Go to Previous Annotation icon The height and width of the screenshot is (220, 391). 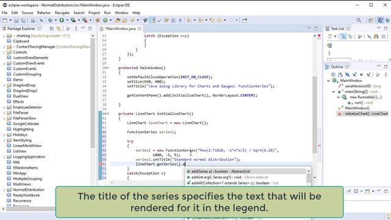(x=200, y=20)
